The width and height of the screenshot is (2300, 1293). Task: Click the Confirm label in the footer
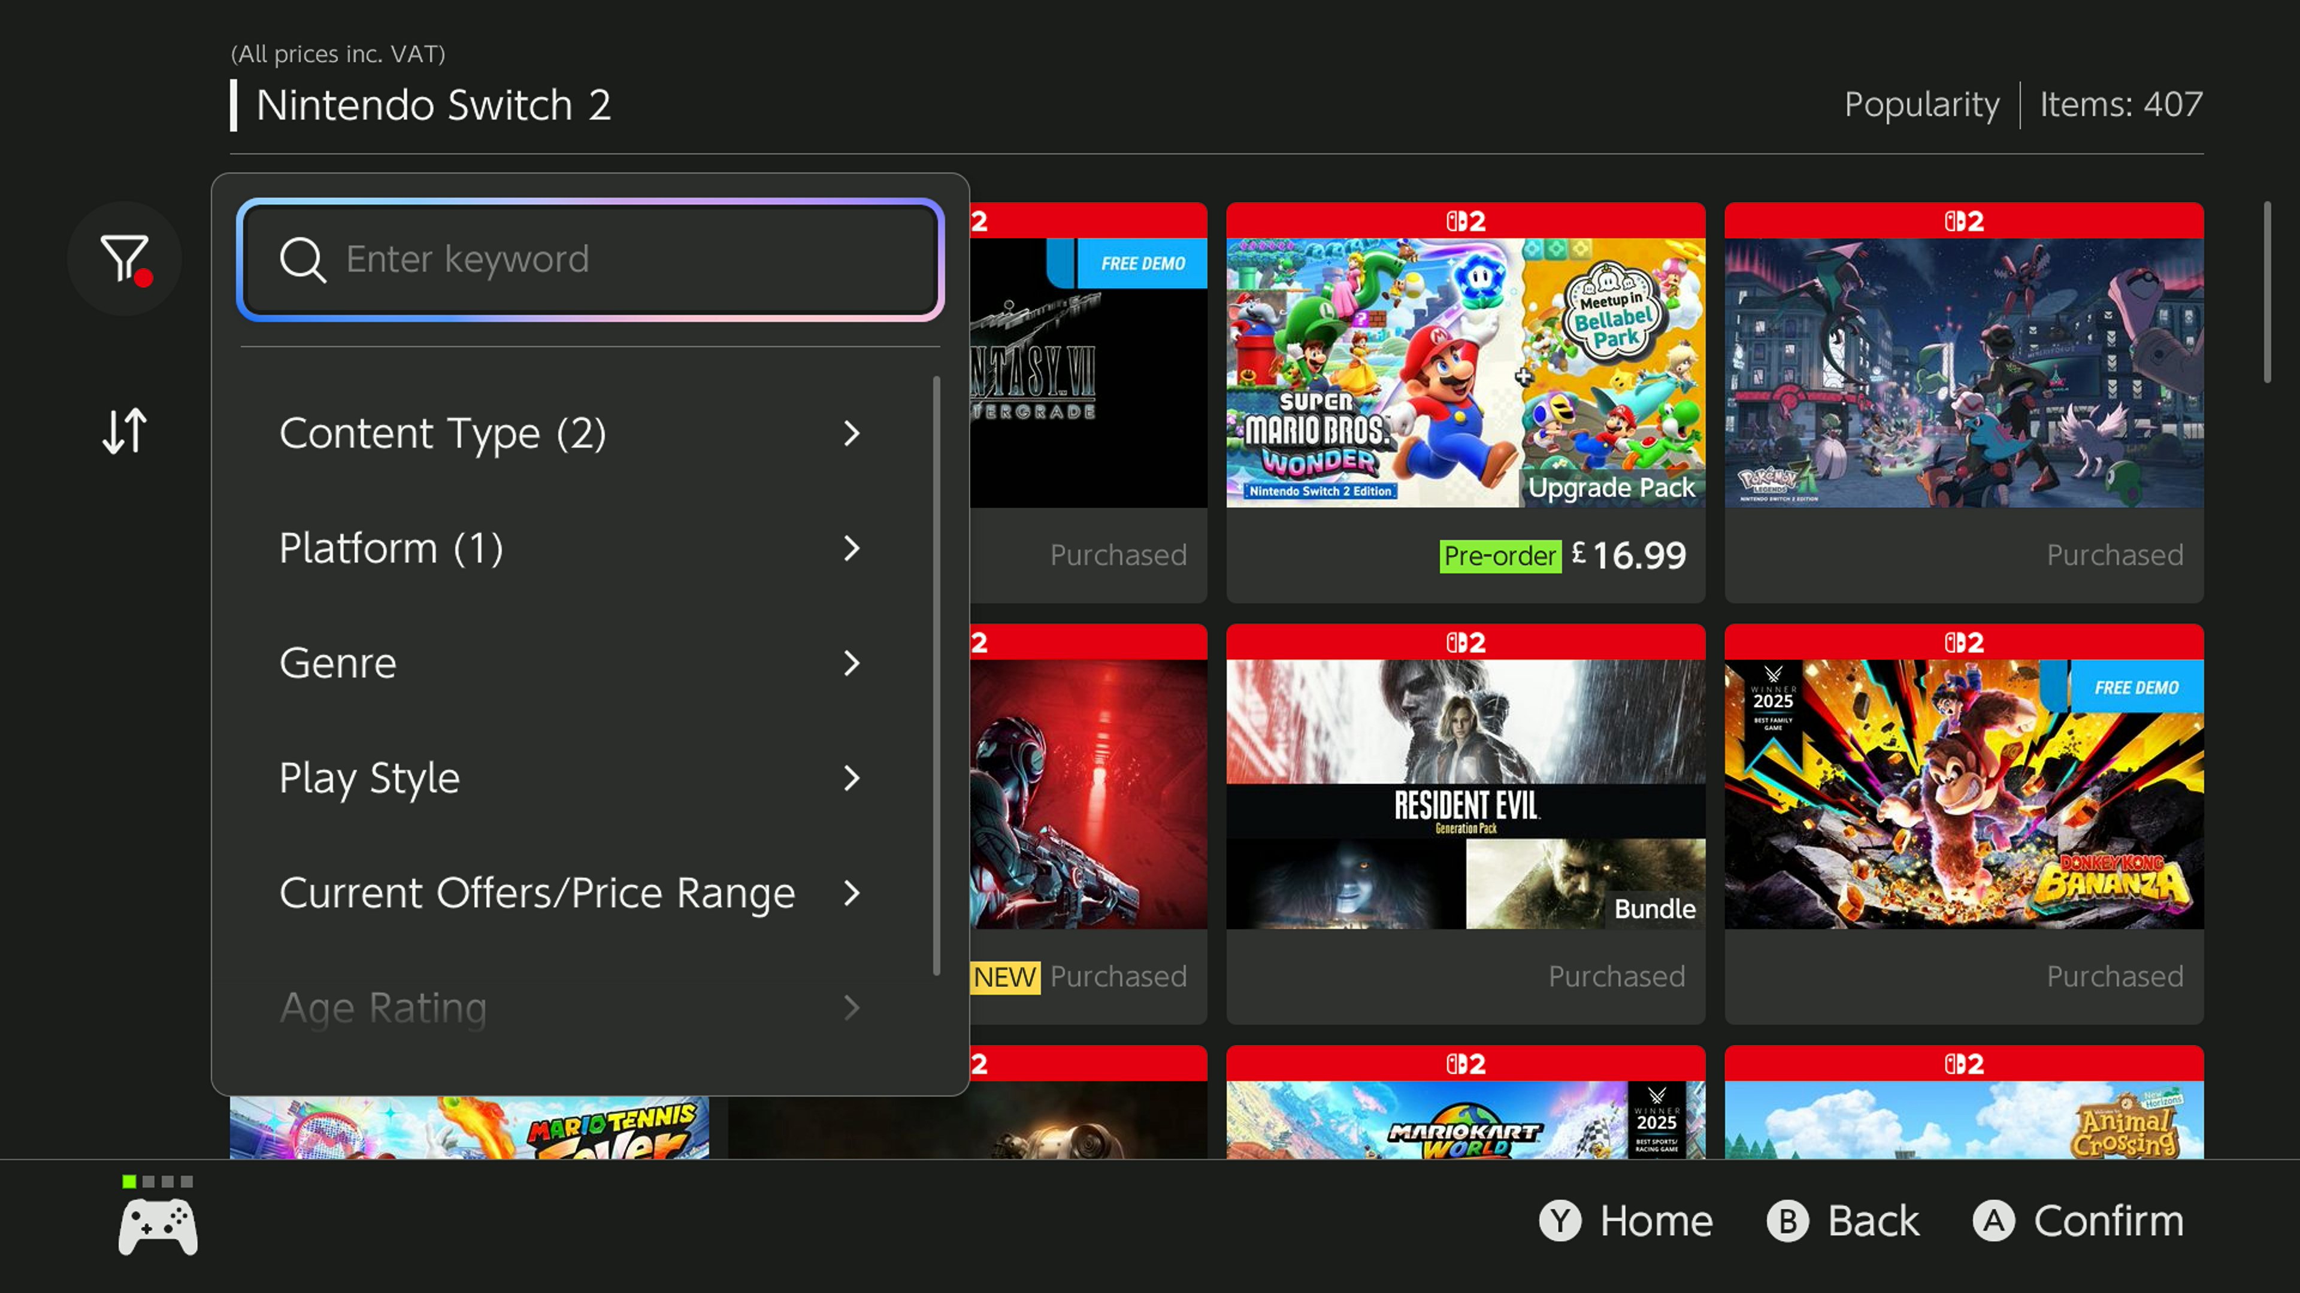click(2108, 1221)
